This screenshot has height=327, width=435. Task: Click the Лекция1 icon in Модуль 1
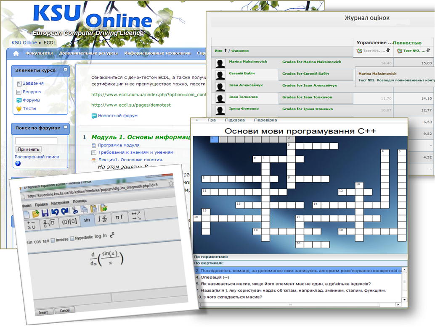94,160
